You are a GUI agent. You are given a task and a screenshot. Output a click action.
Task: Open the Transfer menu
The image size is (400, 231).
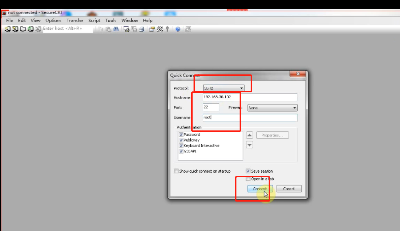(x=75, y=20)
